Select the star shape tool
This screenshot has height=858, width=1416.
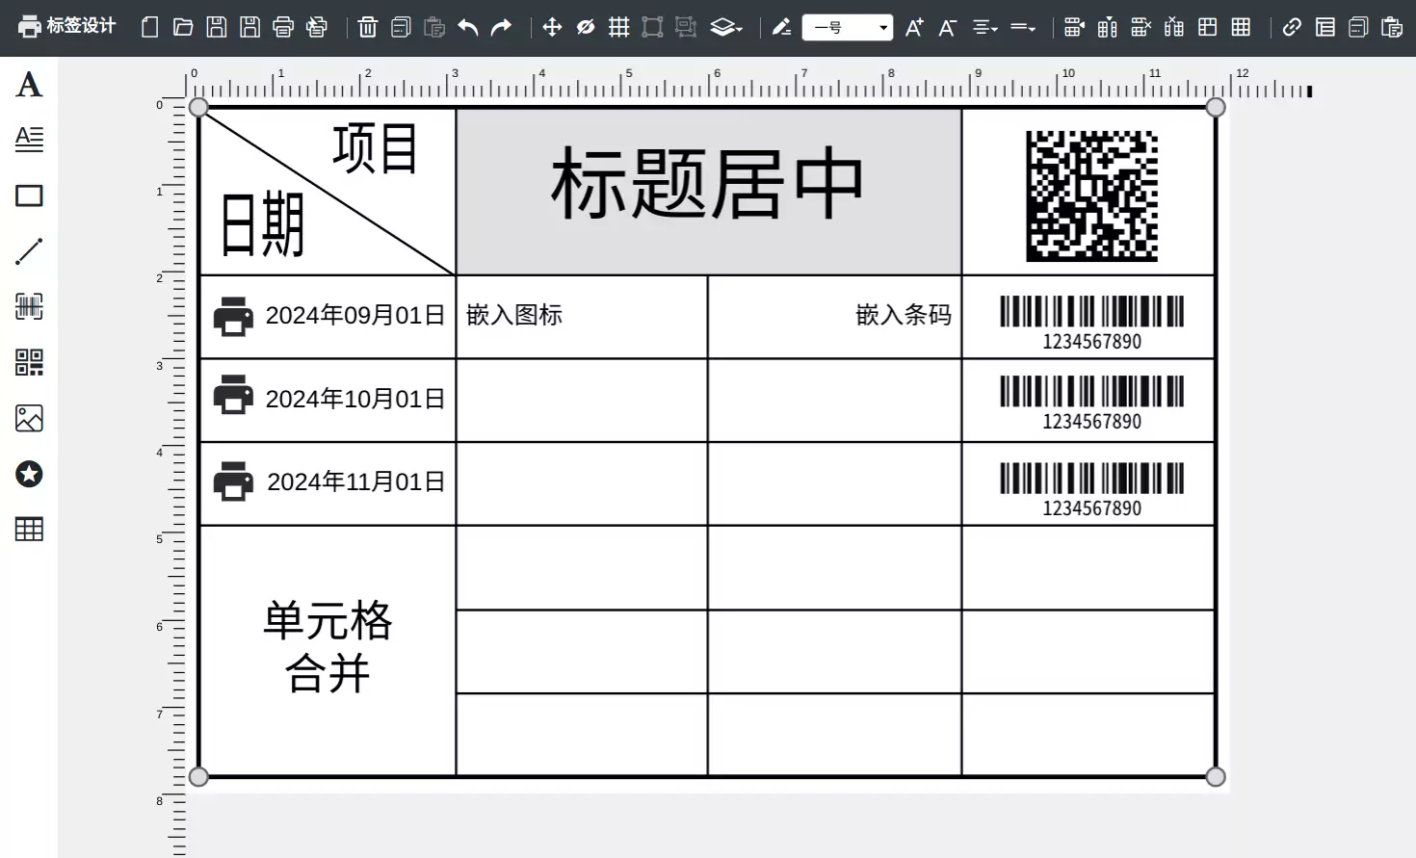(29, 474)
